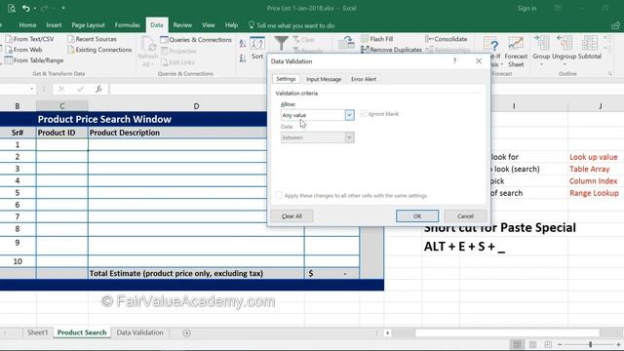Click the Data Validation help question mark

[454, 60]
